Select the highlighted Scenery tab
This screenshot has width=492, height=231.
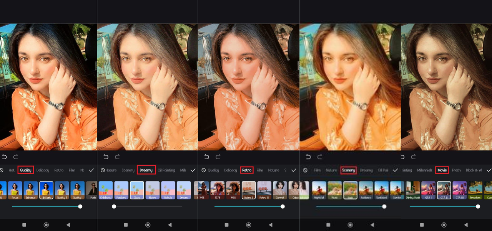349,170
